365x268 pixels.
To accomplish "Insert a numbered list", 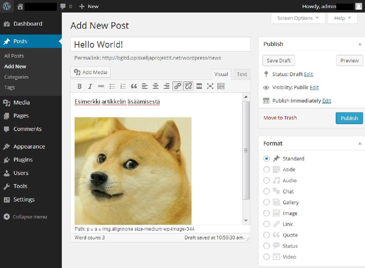I will [123, 86].
